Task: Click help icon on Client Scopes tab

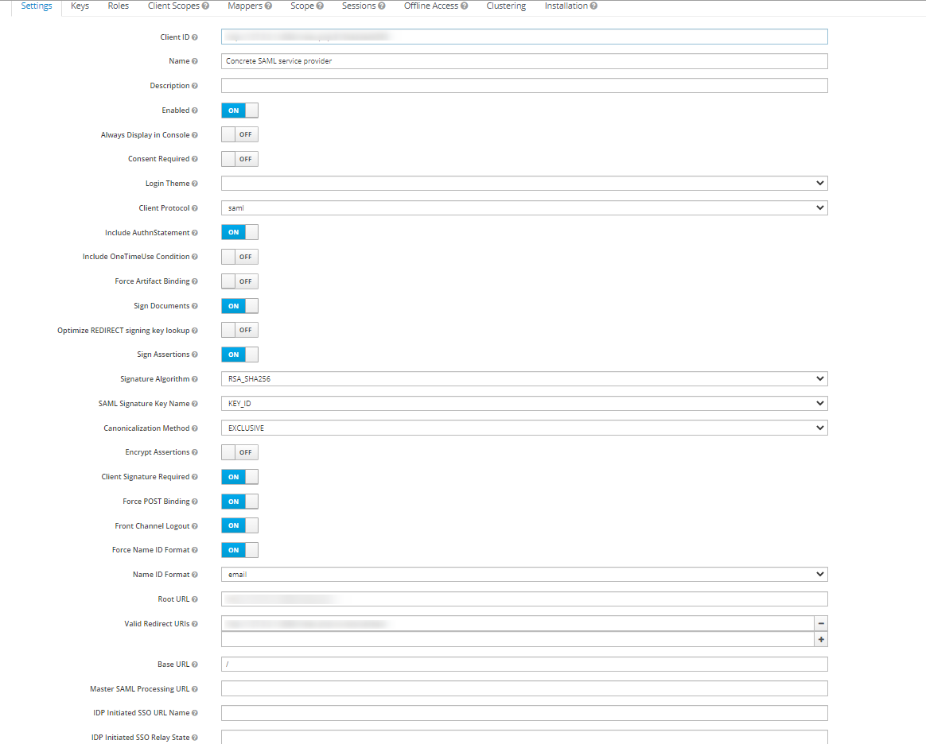Action: point(205,6)
